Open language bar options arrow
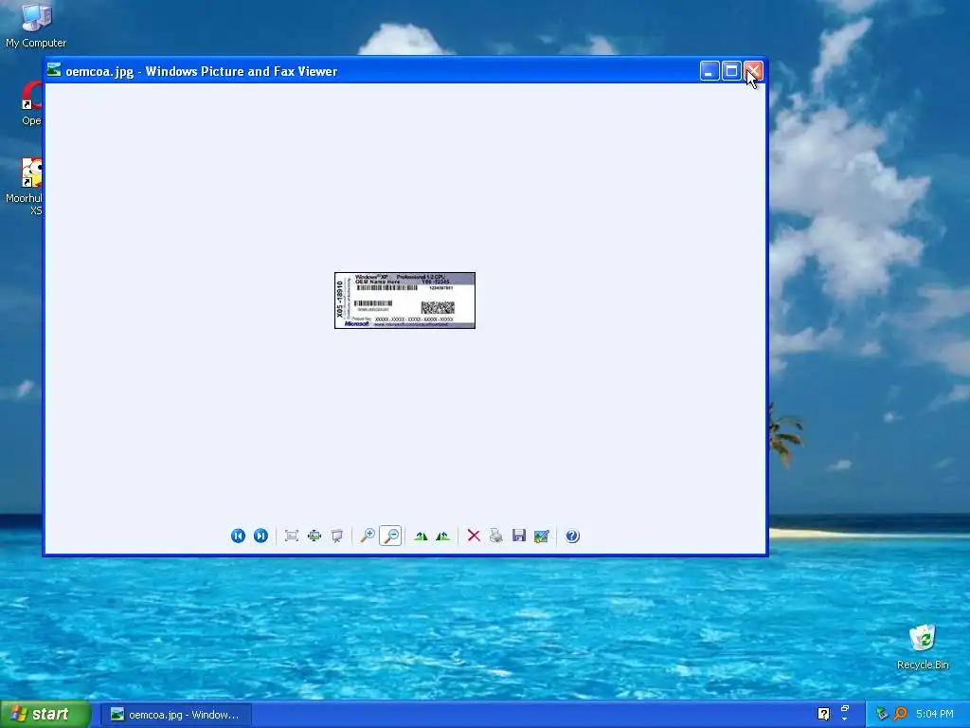 845,719
